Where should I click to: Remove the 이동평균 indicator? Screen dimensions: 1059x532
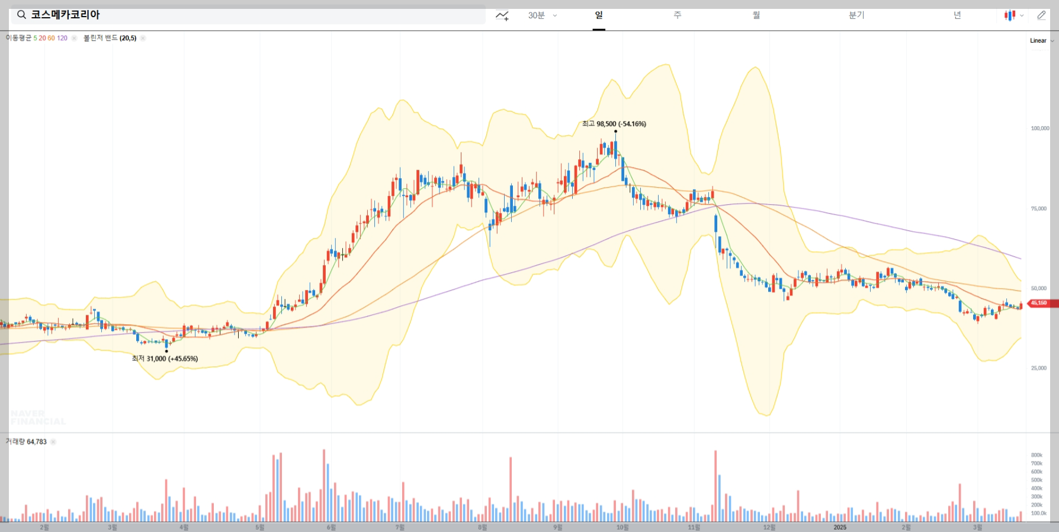(74, 38)
